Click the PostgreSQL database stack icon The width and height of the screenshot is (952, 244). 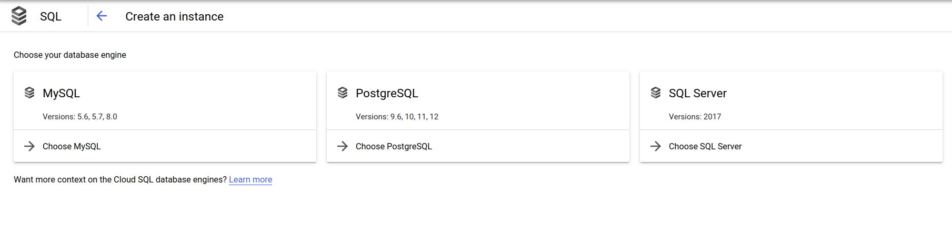coord(343,93)
